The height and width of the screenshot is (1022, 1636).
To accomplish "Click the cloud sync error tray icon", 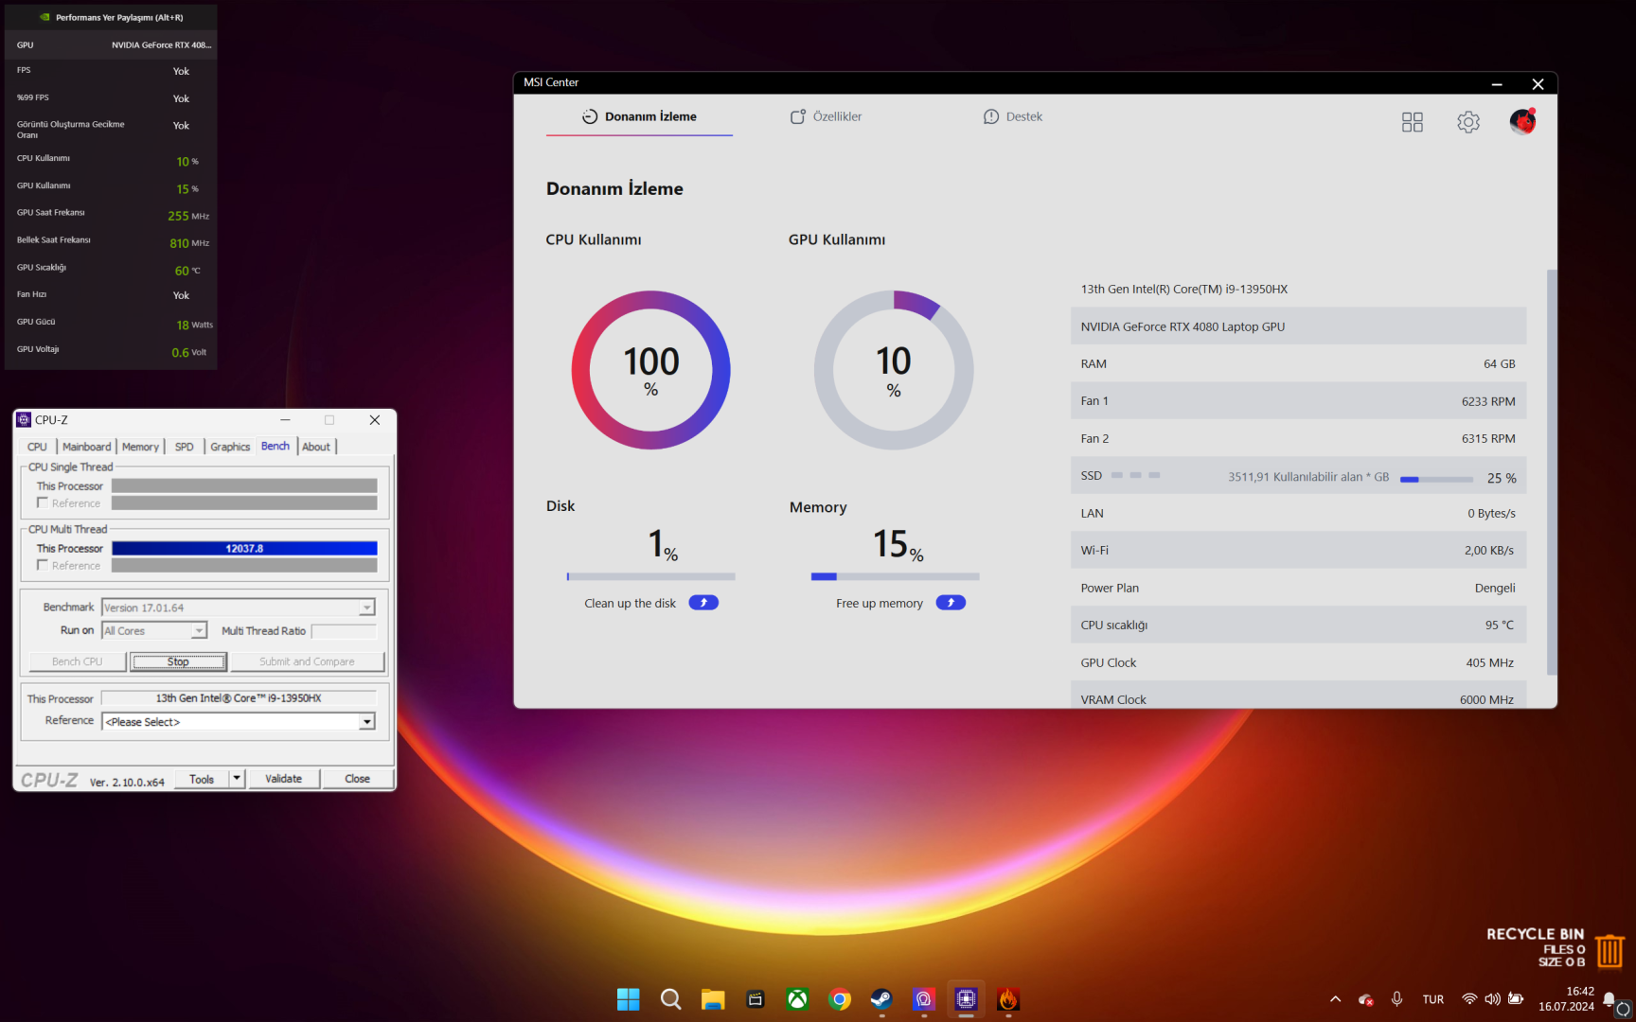I will click(x=1366, y=999).
